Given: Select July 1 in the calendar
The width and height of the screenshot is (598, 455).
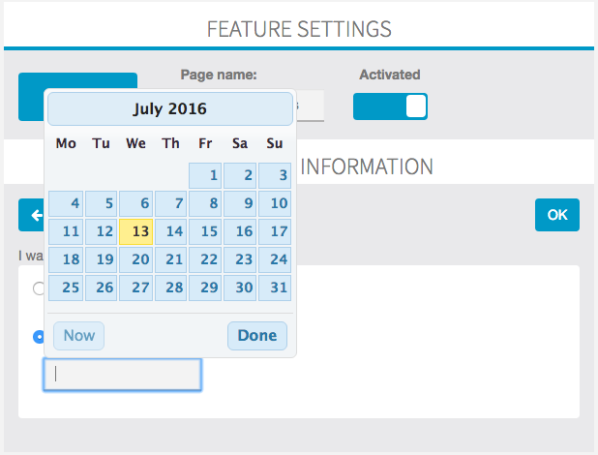Looking at the screenshot, I should click(x=205, y=175).
